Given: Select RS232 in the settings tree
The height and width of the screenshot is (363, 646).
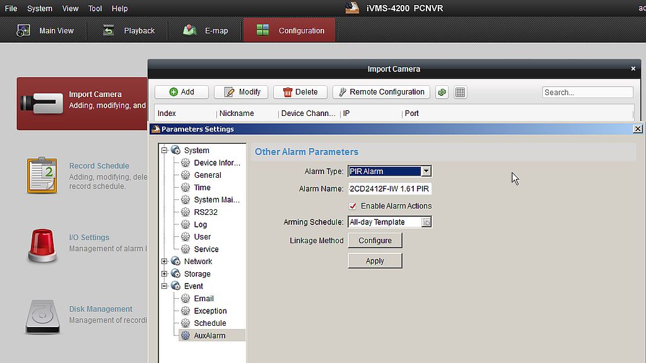Looking at the screenshot, I should [x=206, y=212].
